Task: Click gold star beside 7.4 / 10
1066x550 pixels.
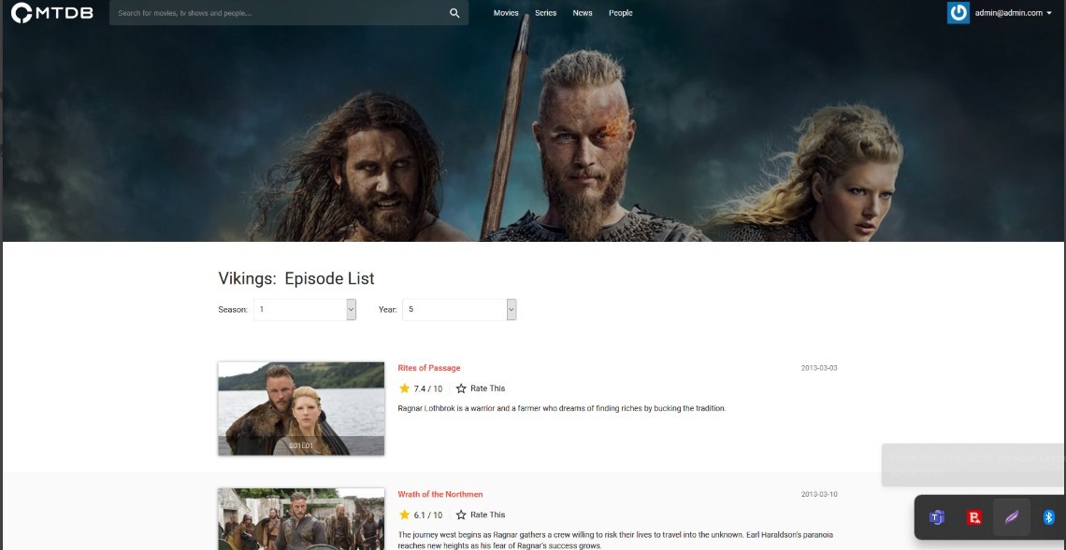Action: [x=405, y=388]
